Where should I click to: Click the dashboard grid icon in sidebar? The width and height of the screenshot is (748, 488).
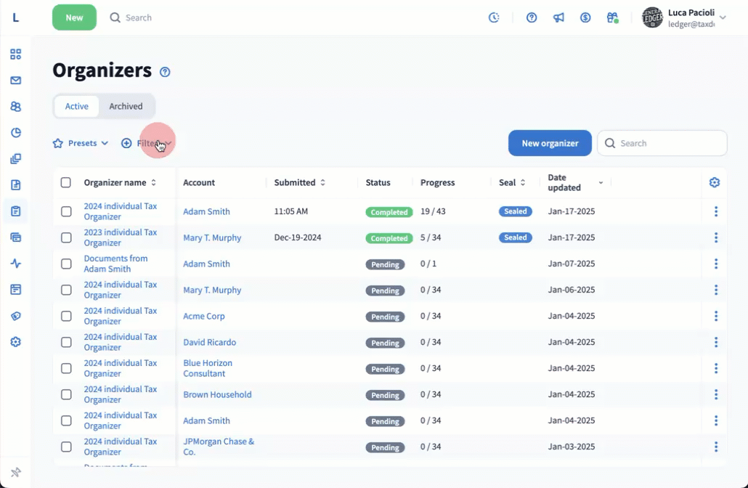15,54
